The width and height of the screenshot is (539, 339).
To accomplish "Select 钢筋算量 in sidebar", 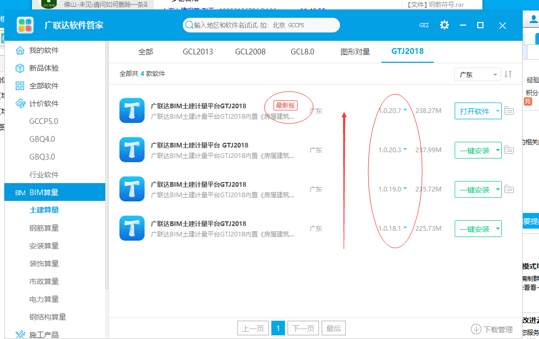I will [44, 228].
